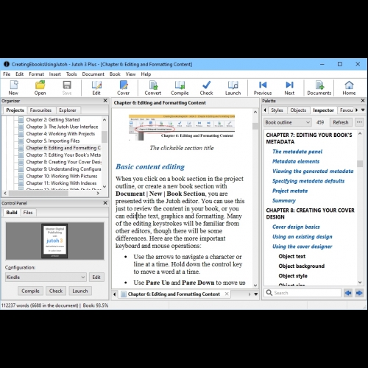Select Chapter 5: Importing Files
Image resolution: width=368 pixels, height=368 pixels.
53,141
